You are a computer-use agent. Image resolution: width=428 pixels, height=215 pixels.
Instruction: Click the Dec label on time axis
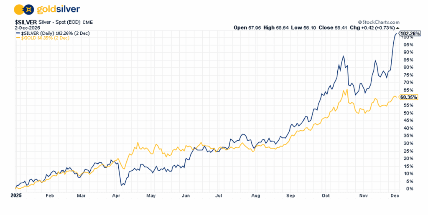394,195
